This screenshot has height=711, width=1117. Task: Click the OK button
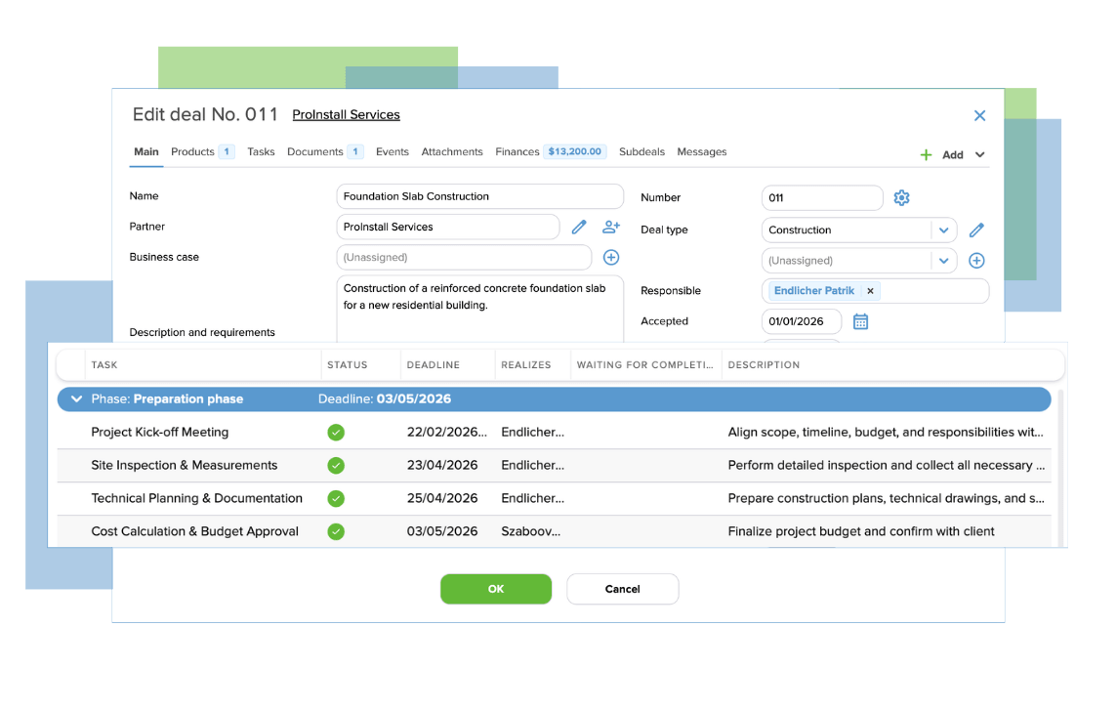coord(495,588)
